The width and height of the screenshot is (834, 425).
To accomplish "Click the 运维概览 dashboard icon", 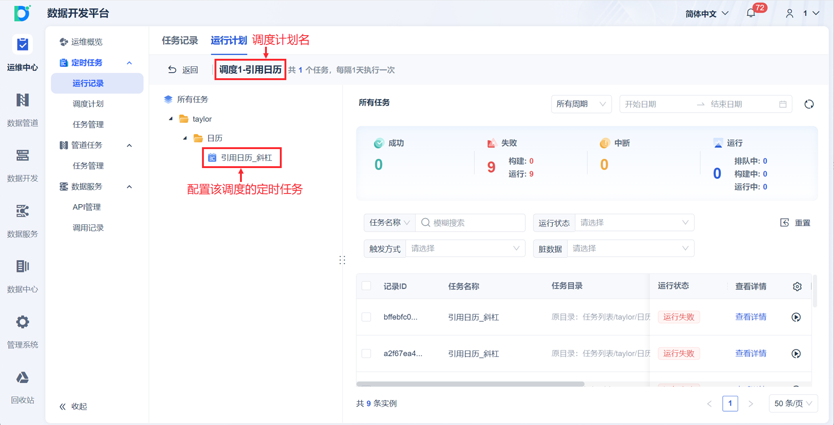I will click(64, 42).
